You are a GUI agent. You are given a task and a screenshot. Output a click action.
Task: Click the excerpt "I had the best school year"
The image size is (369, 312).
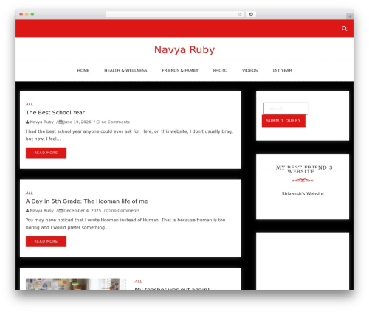[x=129, y=135]
